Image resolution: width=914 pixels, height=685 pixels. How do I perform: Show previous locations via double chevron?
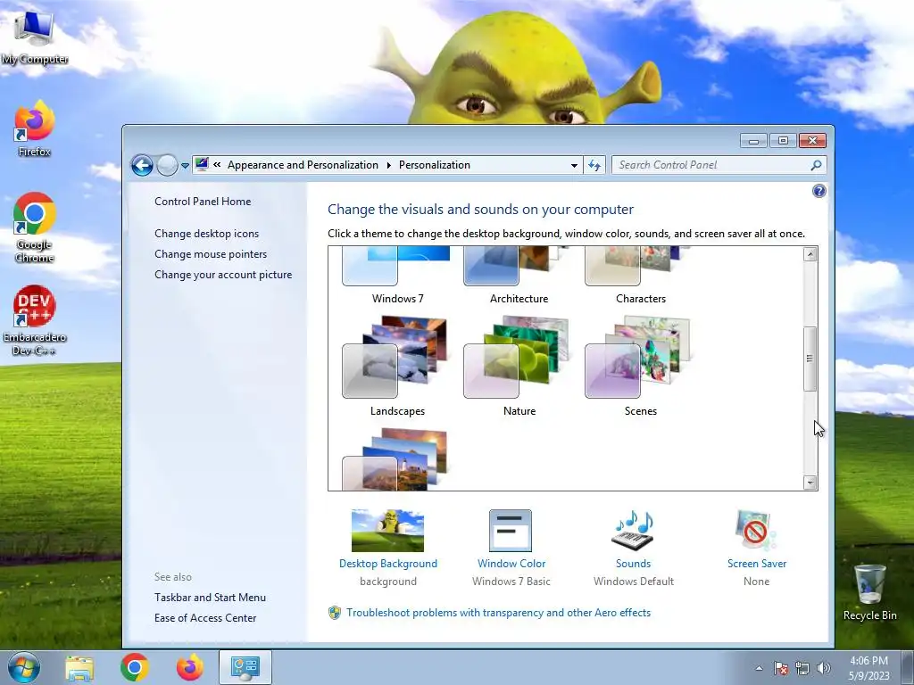(217, 165)
